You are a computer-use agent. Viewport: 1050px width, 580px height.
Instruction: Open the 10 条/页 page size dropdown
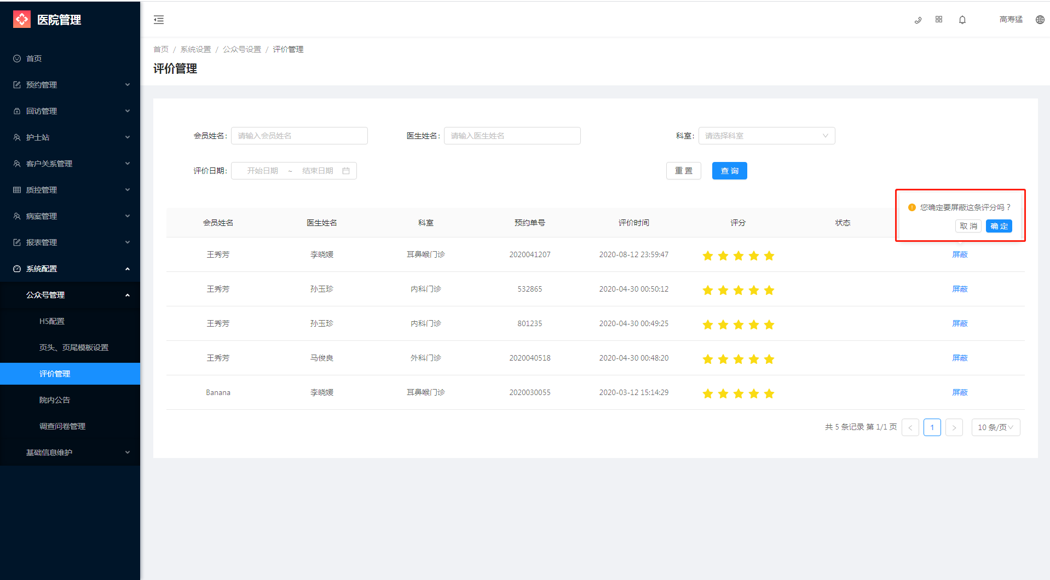coord(995,427)
